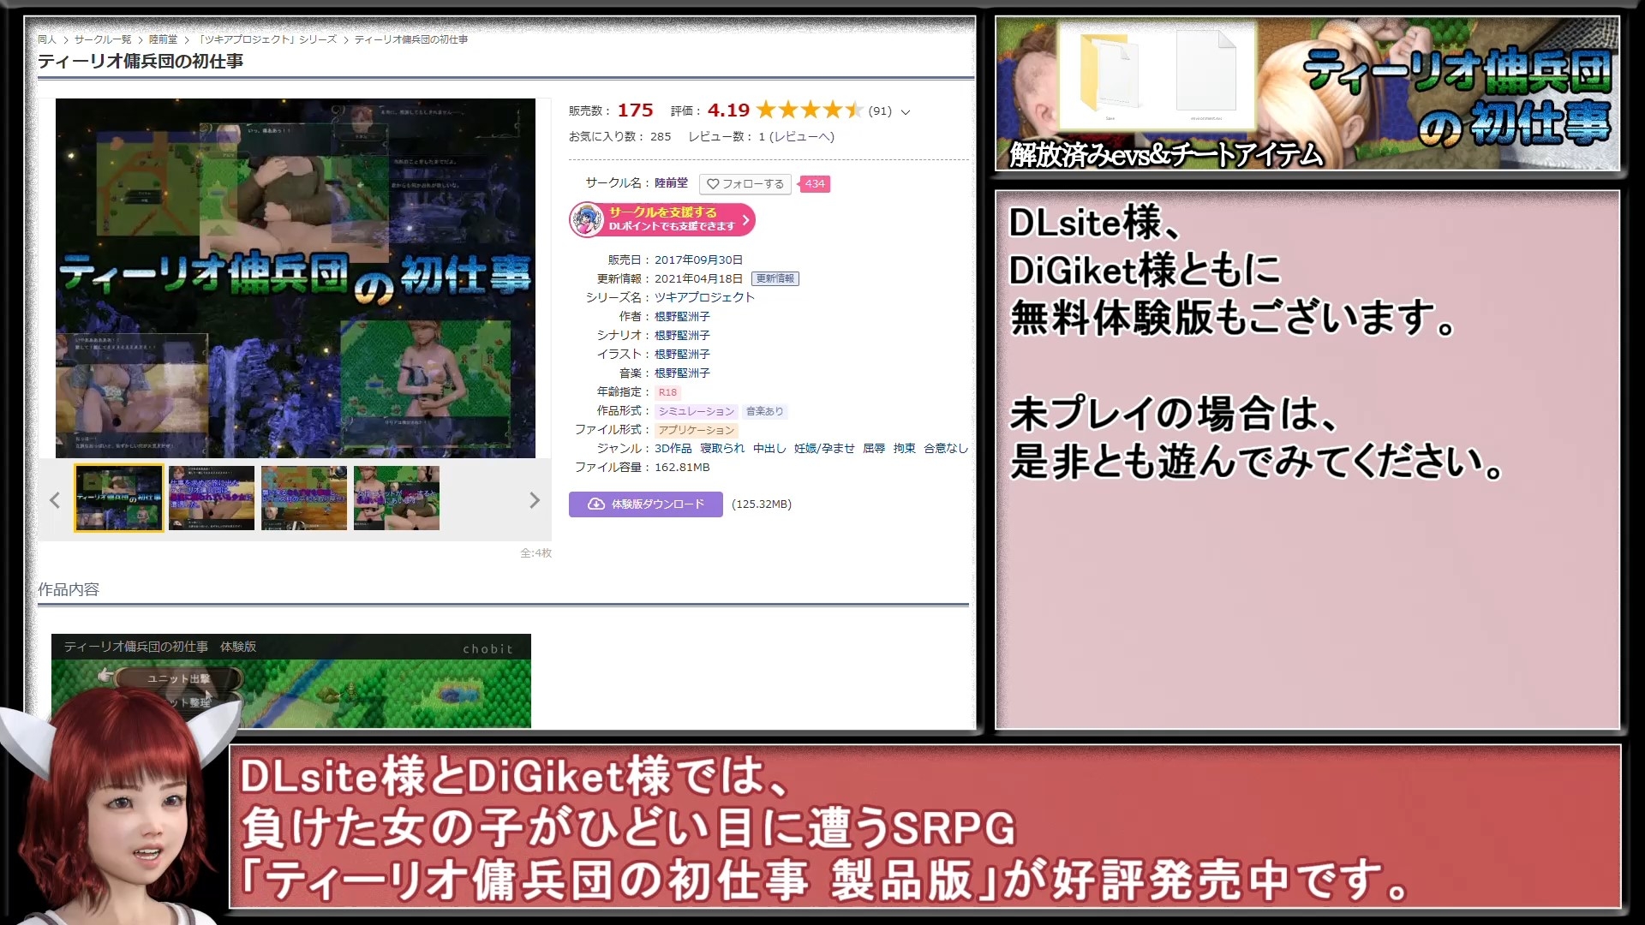This screenshot has height=925, width=1645.
Task: Click the お気に入り数 285 text
Action: 619,136
